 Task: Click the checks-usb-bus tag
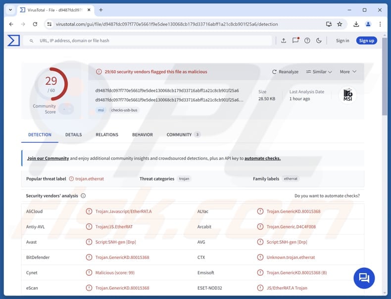[x=124, y=110]
